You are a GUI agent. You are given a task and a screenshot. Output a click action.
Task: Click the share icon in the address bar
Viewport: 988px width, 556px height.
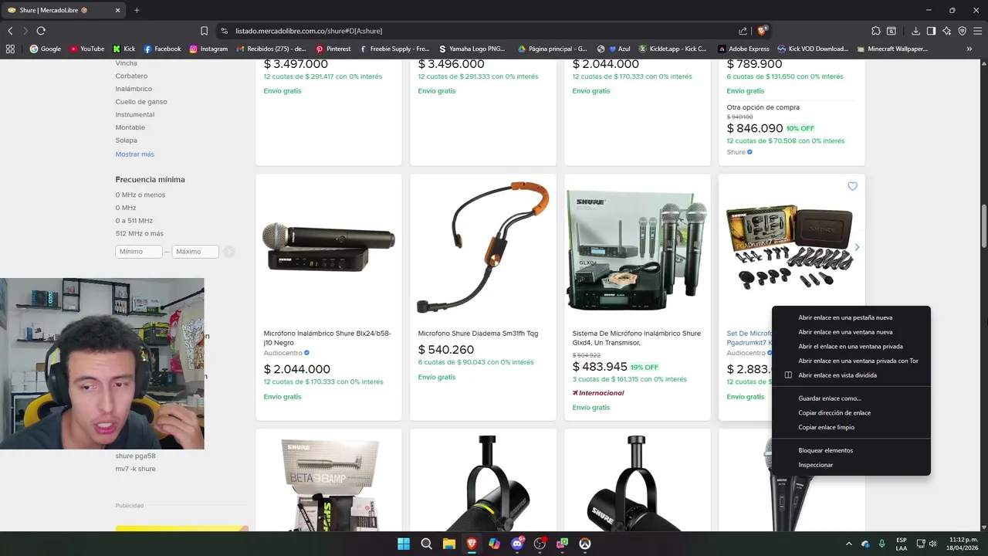[x=743, y=31]
